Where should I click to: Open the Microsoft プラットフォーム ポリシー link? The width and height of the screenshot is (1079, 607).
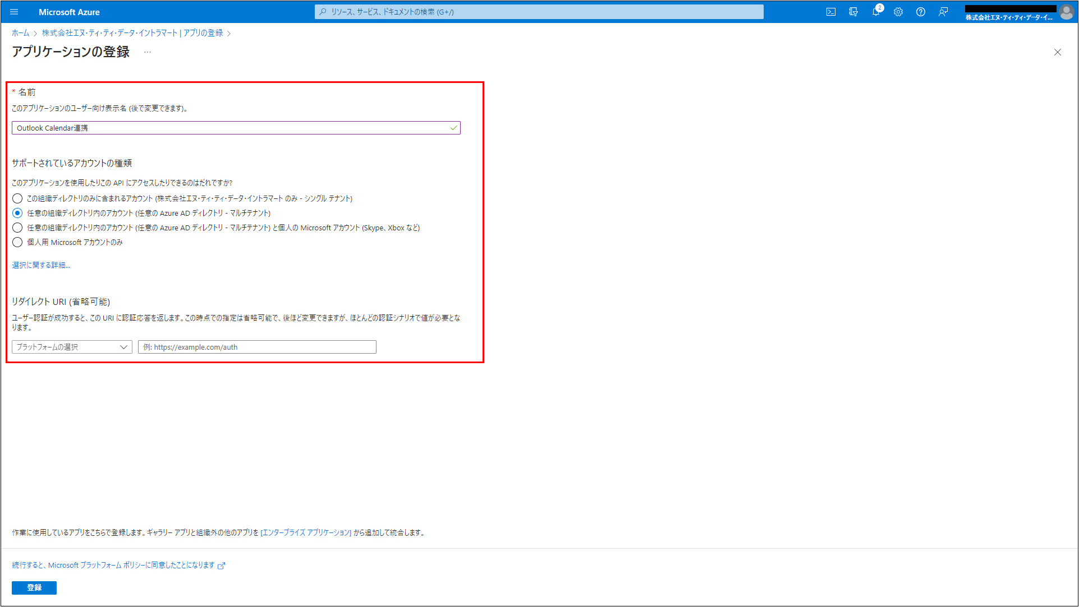point(118,565)
